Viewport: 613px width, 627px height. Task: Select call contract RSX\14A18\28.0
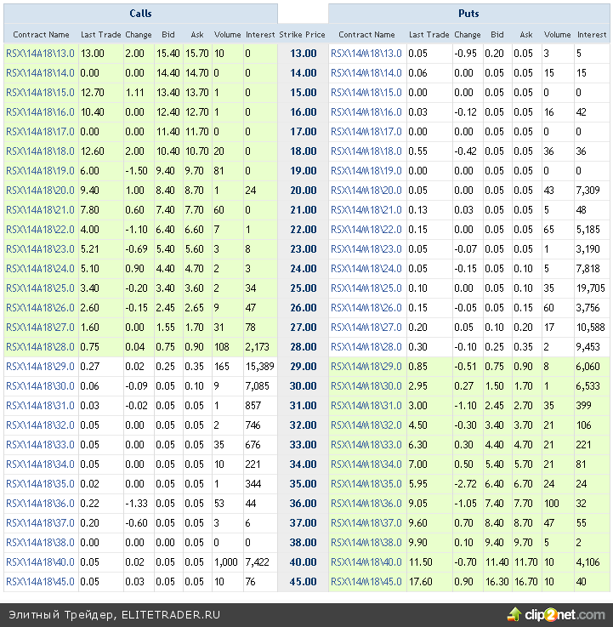tap(40, 346)
